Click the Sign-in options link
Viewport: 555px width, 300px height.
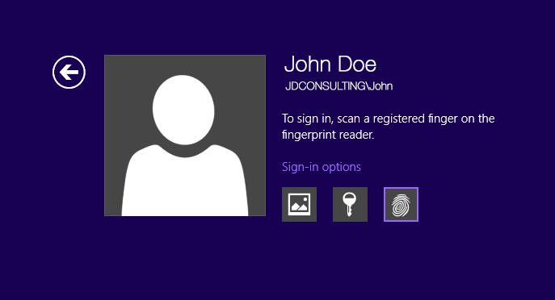click(x=322, y=167)
